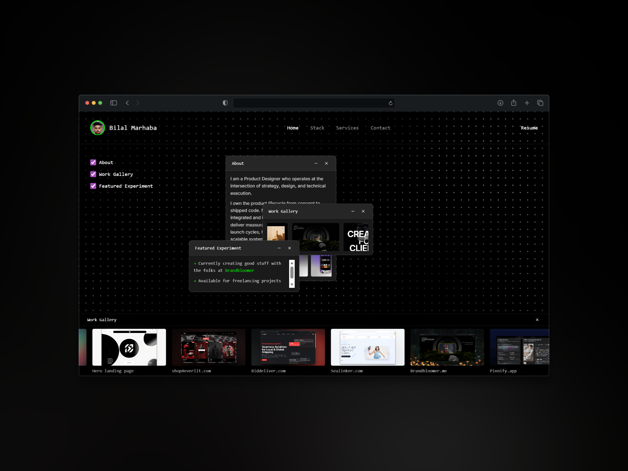
Task: Open the Resume link
Action: pos(529,128)
